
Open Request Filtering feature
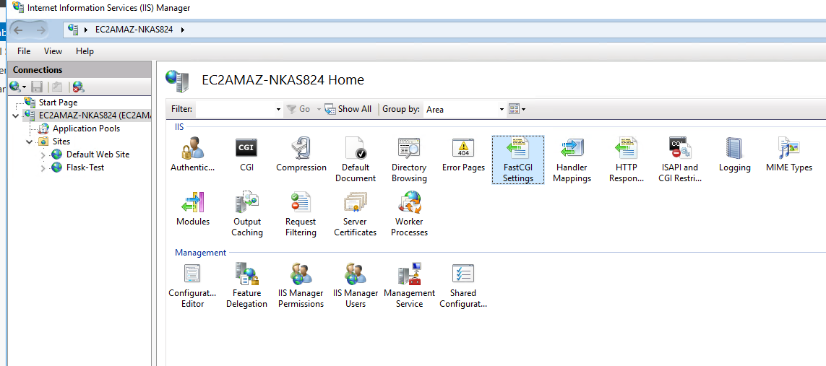pyautogui.click(x=301, y=214)
